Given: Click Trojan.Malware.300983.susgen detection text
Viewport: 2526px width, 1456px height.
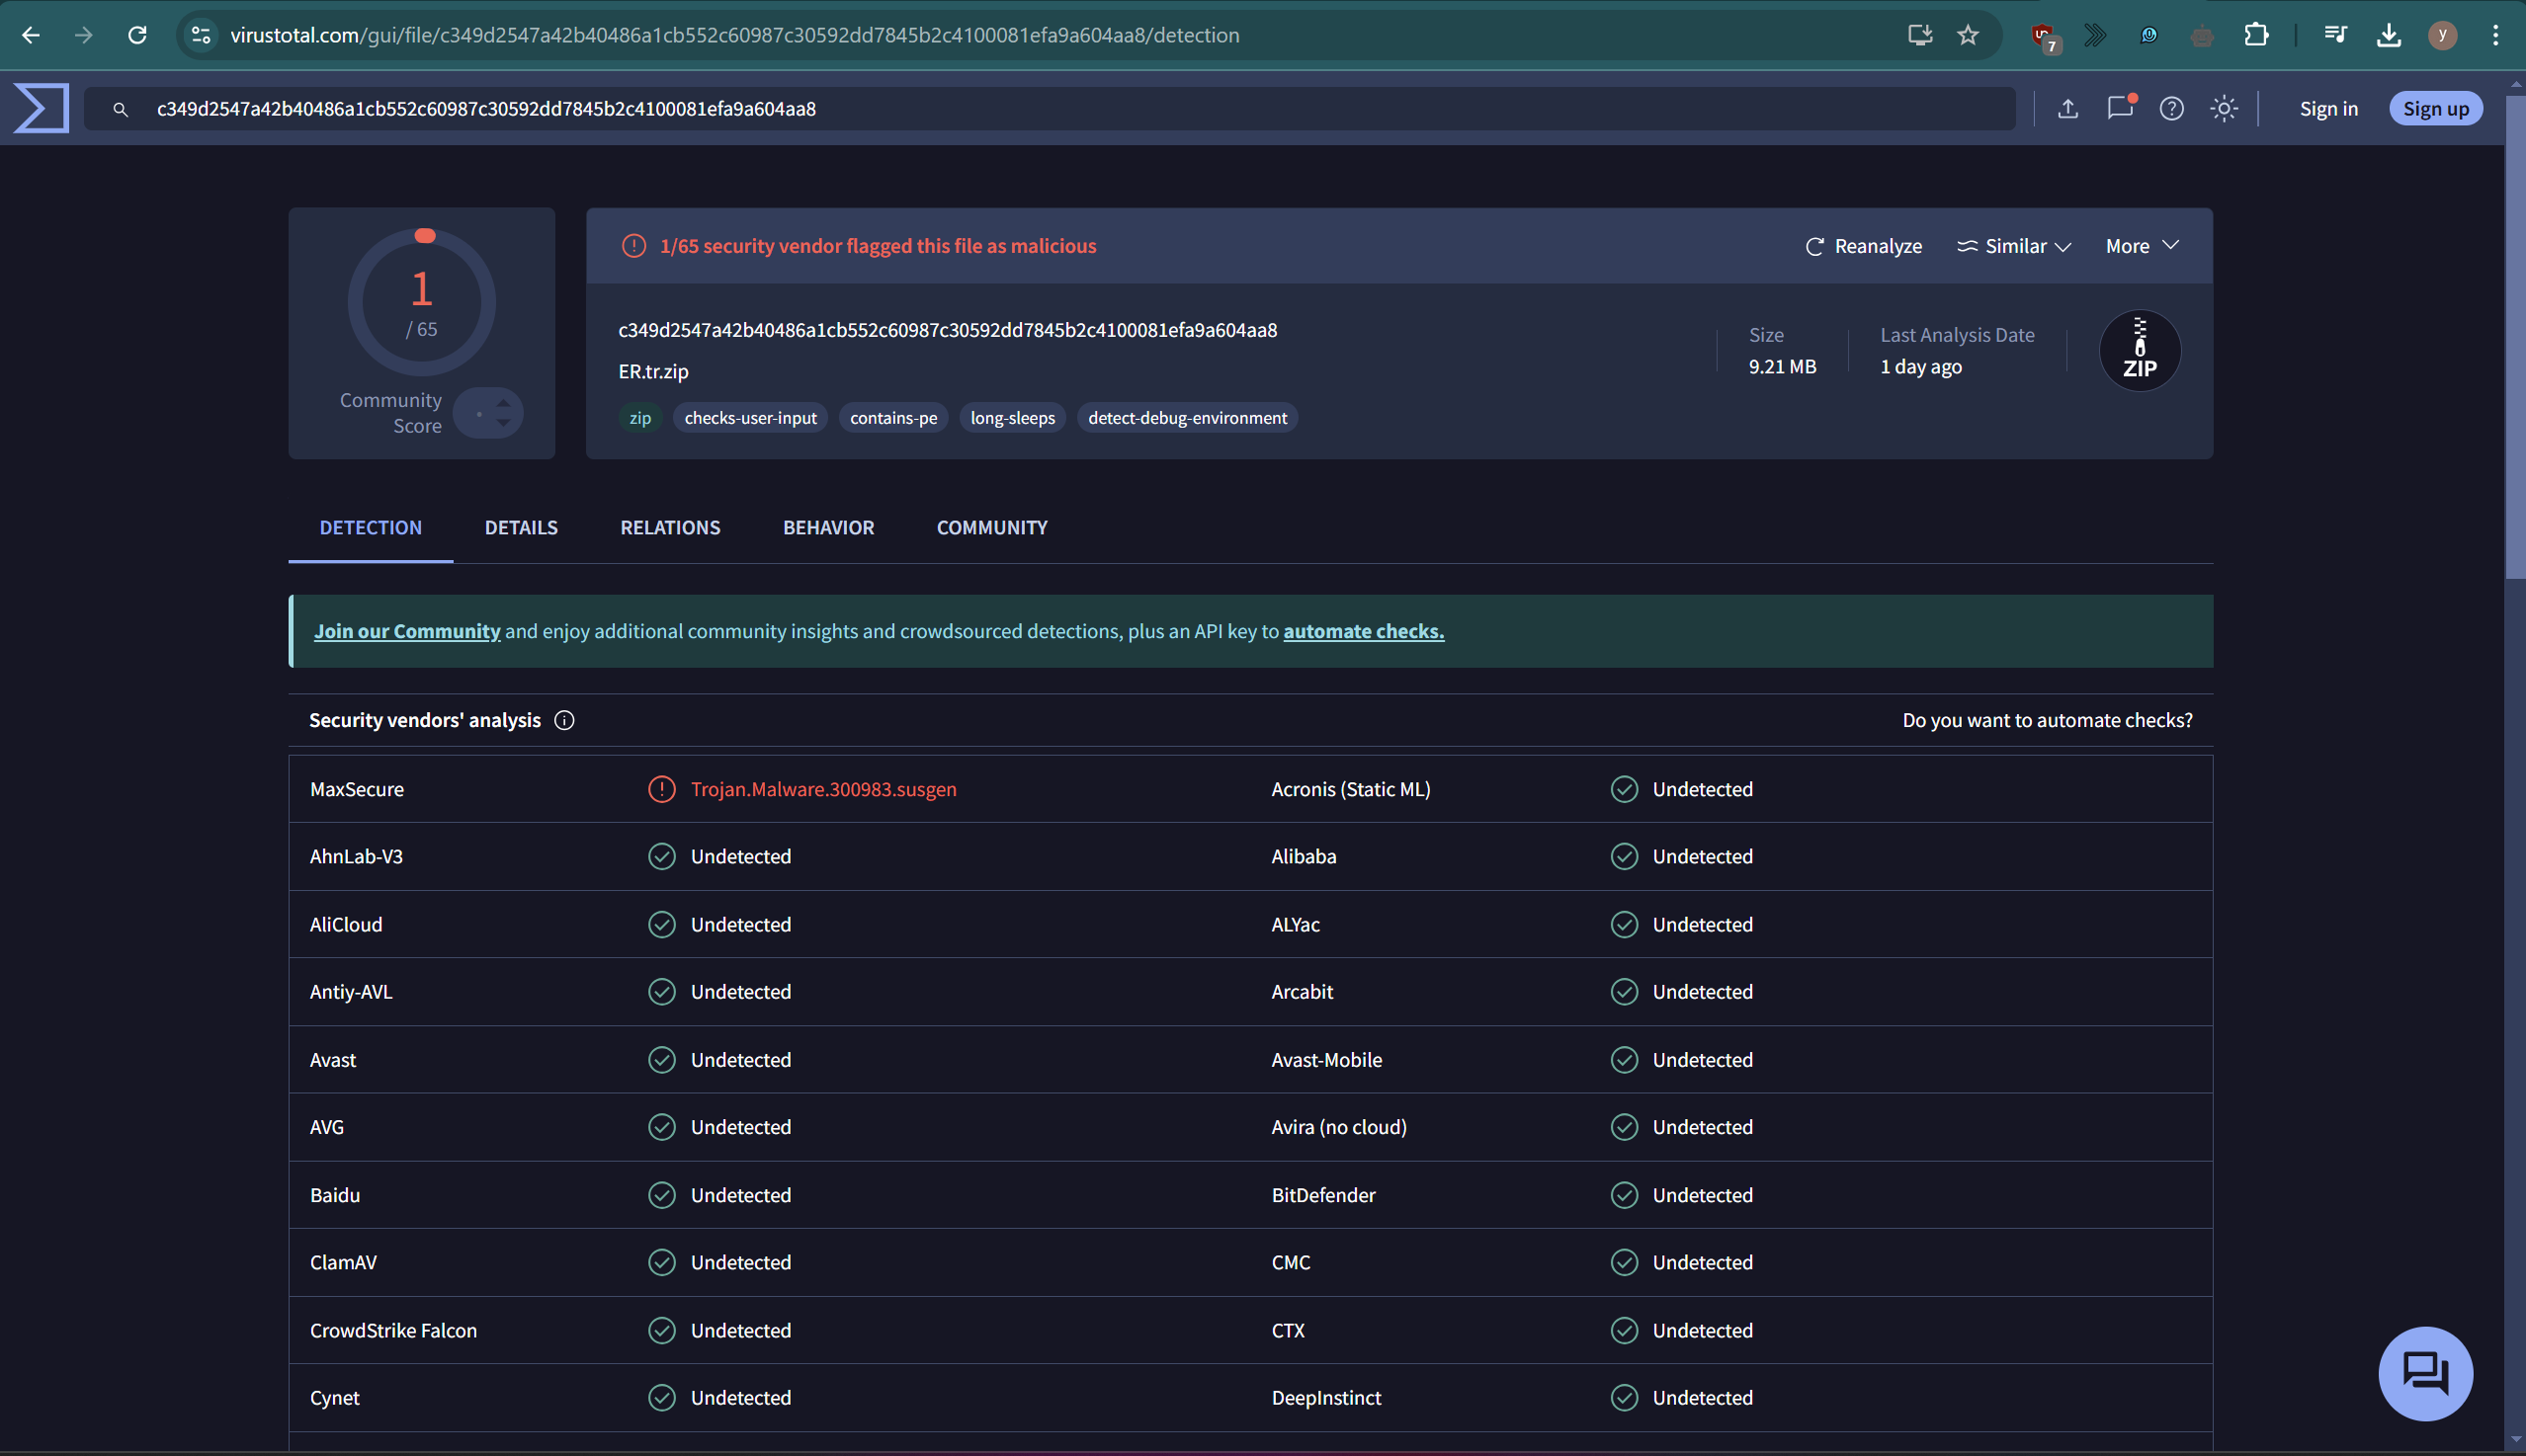Looking at the screenshot, I should [823, 789].
